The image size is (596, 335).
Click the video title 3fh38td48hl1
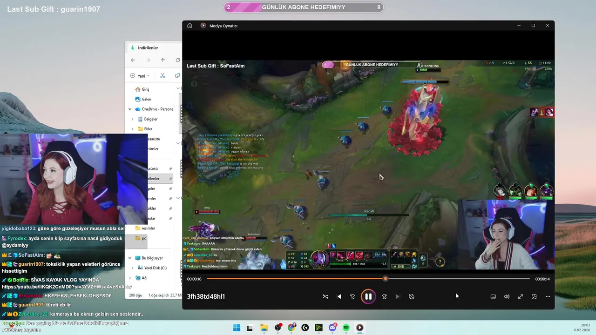coord(206,296)
